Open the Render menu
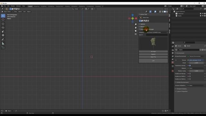The image size is (206, 116). pyautogui.click(x=13, y=6)
